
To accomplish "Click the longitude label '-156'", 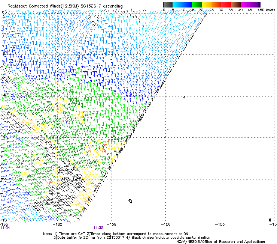I will click(x=166, y=224).
